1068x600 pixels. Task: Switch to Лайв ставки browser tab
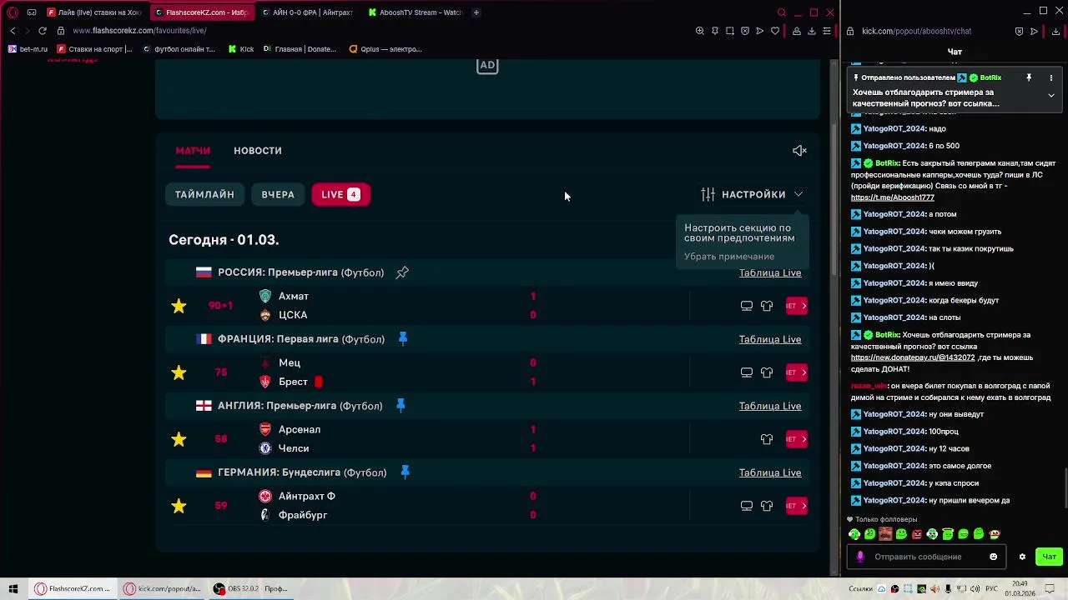[x=94, y=12]
